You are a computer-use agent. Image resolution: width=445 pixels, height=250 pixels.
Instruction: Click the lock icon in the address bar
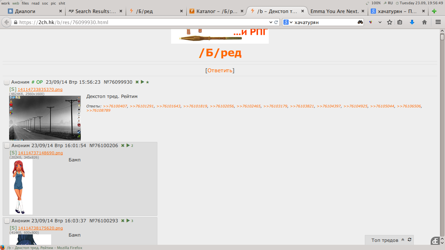(x=15, y=22)
